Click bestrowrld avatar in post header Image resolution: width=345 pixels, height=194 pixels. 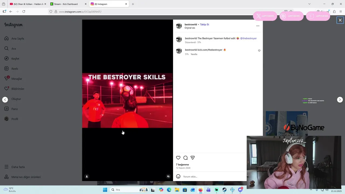tap(179, 26)
